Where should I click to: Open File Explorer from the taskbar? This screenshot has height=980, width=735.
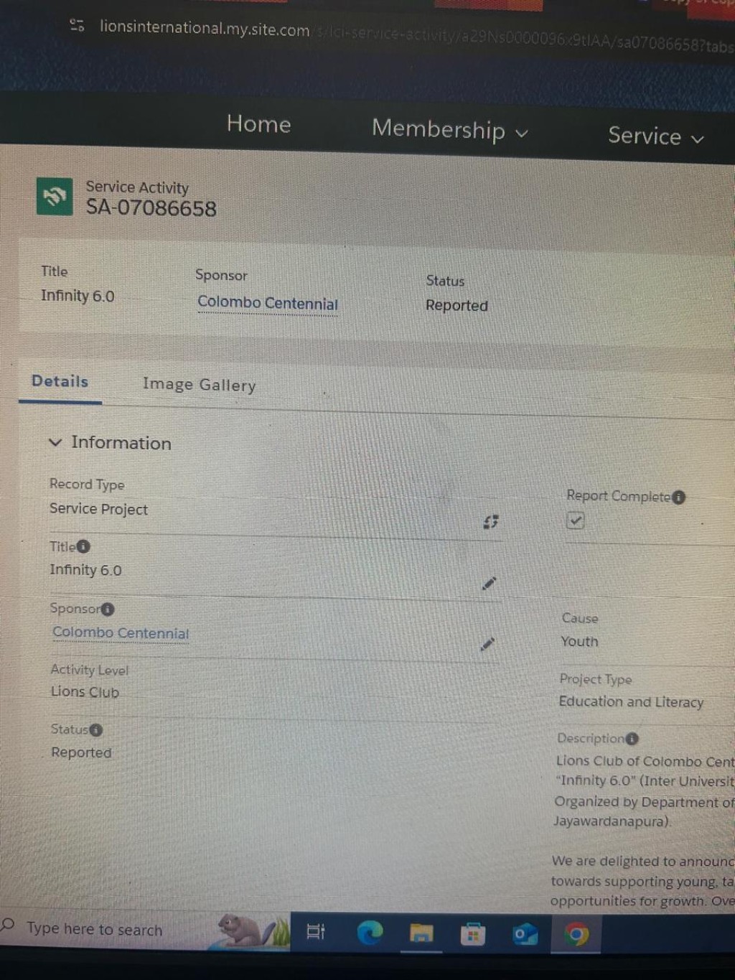click(x=421, y=933)
